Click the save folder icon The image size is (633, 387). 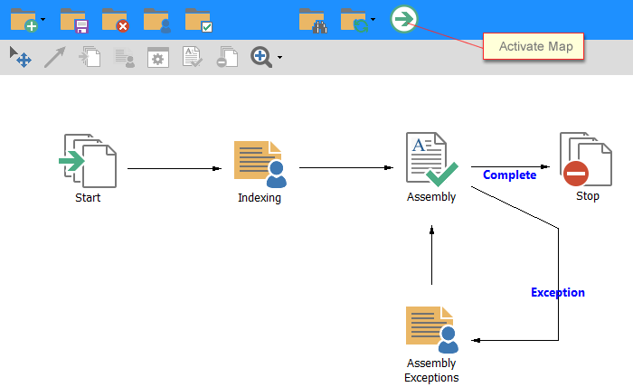[72, 21]
